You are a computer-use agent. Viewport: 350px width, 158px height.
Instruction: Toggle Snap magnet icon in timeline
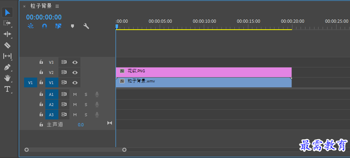pos(45,26)
